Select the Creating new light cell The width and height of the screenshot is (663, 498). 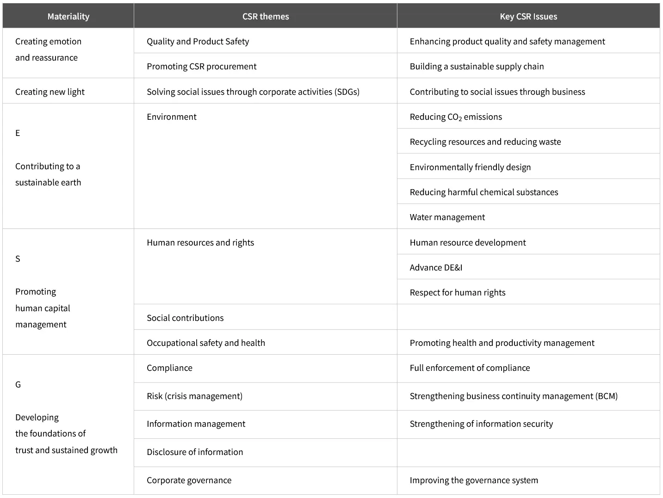[50, 92]
